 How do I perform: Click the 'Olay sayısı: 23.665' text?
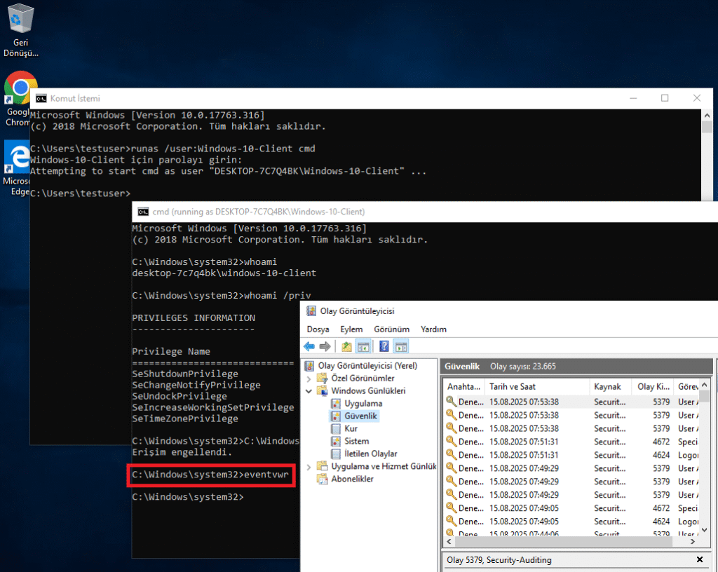pyautogui.click(x=523, y=367)
